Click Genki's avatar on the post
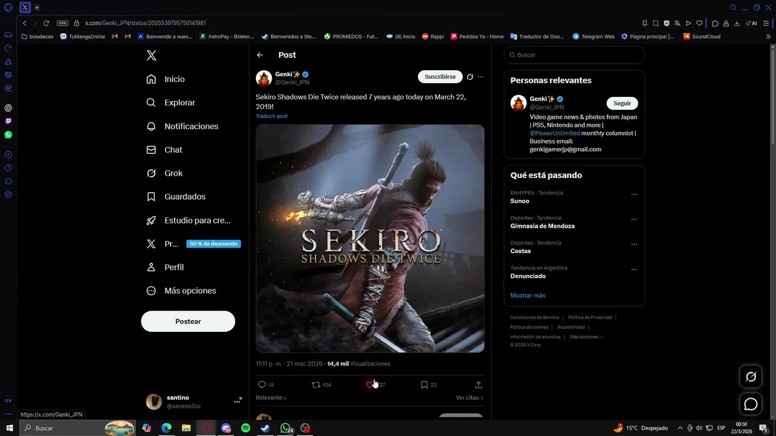776x436 pixels. coord(264,78)
